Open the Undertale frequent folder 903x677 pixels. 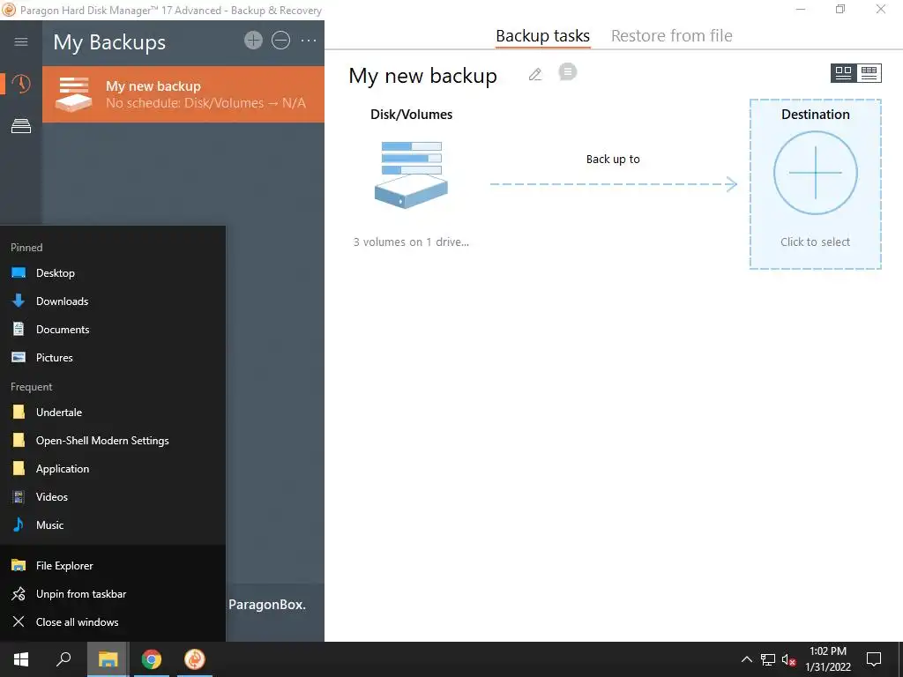pyautogui.click(x=113, y=413)
